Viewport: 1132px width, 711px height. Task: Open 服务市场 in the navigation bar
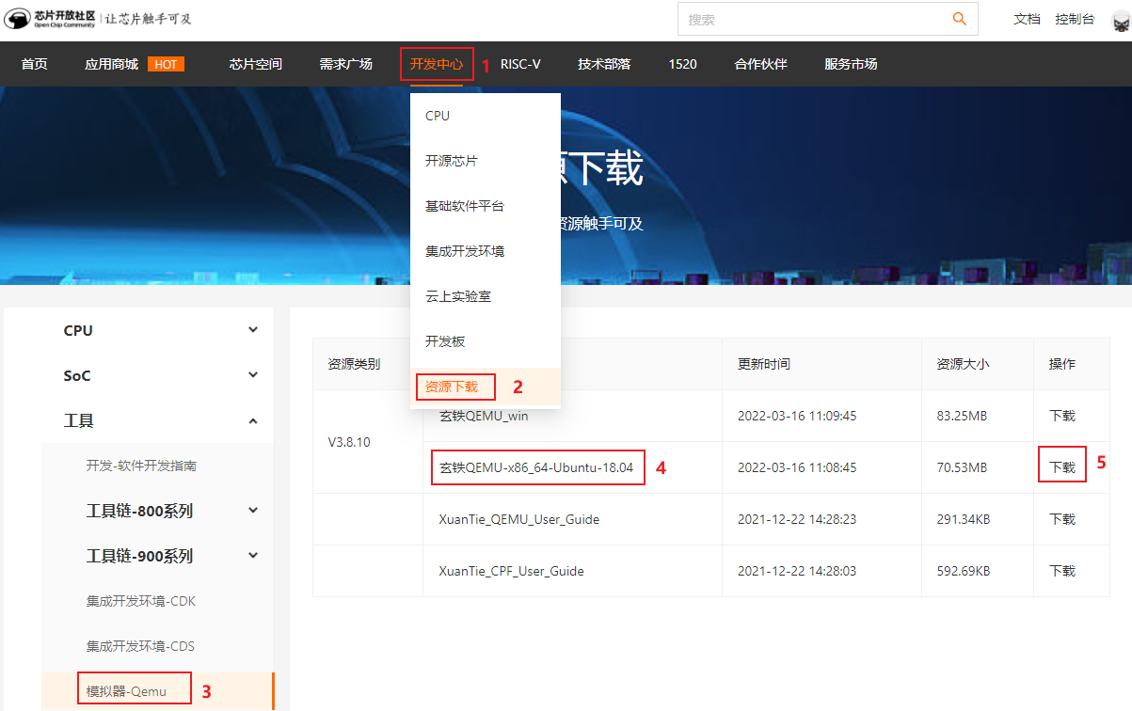tap(851, 64)
